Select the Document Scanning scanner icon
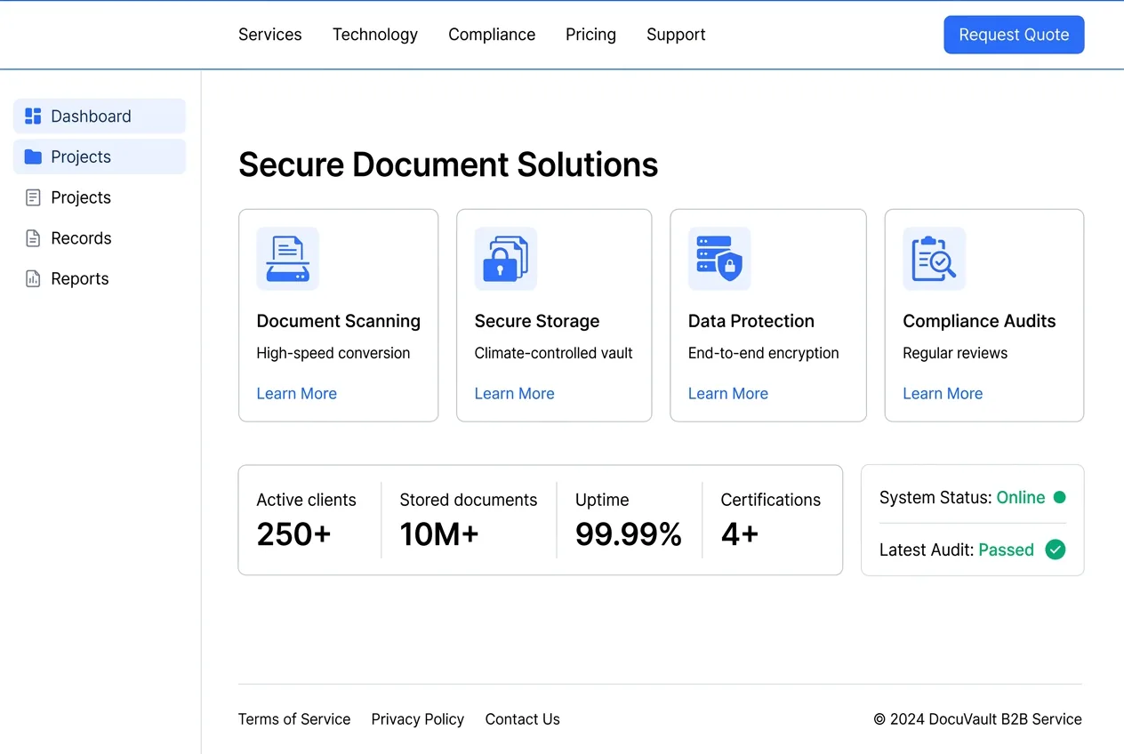The image size is (1124, 754). tap(287, 259)
